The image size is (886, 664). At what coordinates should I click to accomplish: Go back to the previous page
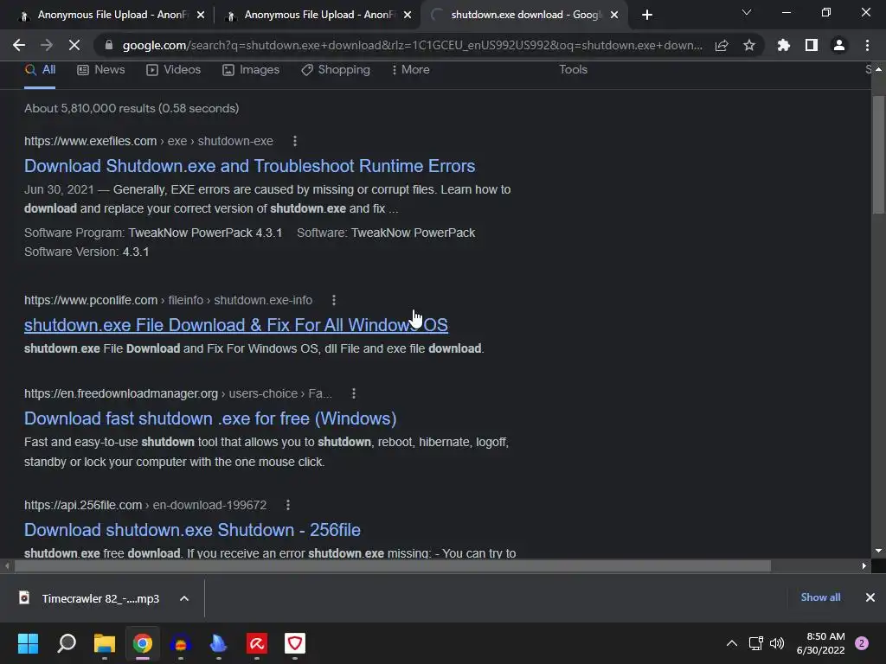(19, 45)
